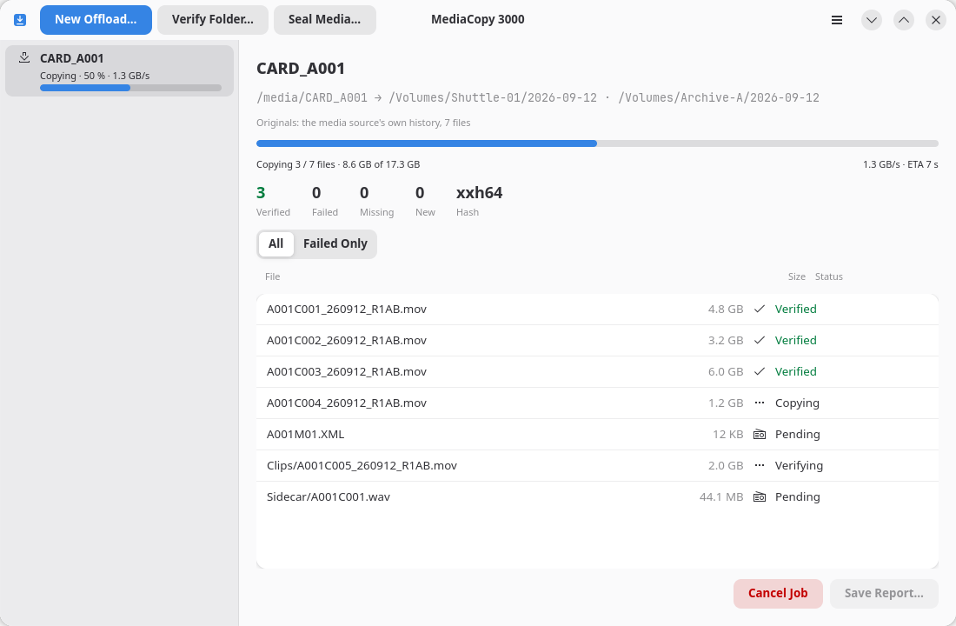Open the hamburger main menu
Image resolution: width=956 pixels, height=626 pixels.
point(837,20)
